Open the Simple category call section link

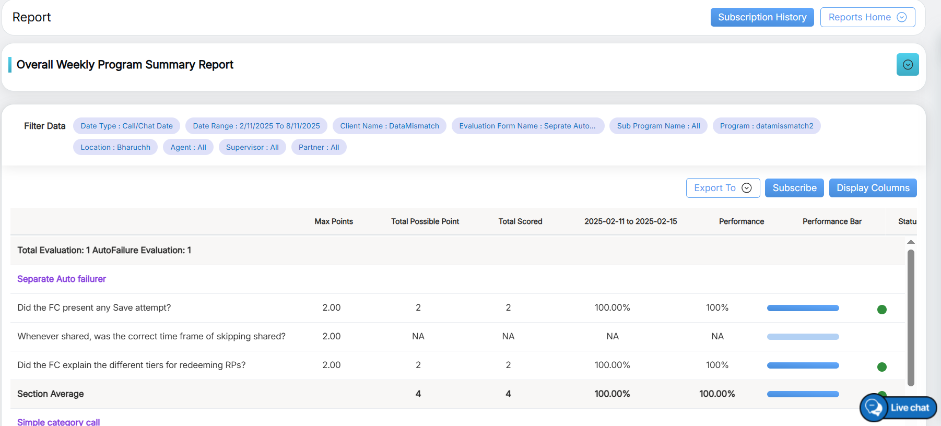[x=58, y=422]
